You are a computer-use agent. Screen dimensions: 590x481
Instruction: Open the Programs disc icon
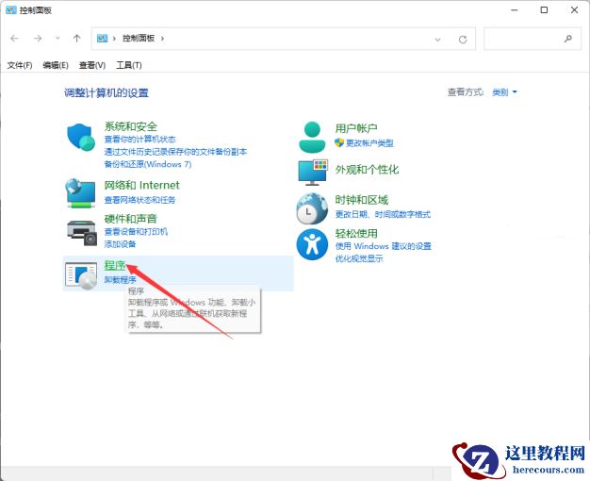coord(81,275)
